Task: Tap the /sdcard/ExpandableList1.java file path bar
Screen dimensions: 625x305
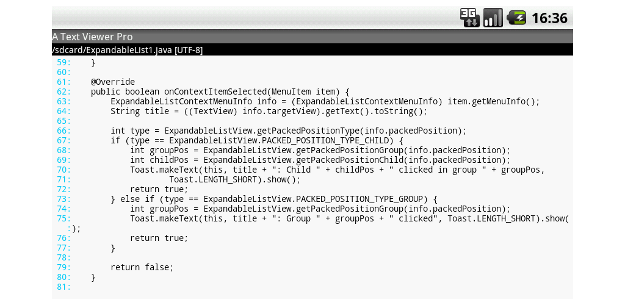Action: pyautogui.click(x=128, y=50)
